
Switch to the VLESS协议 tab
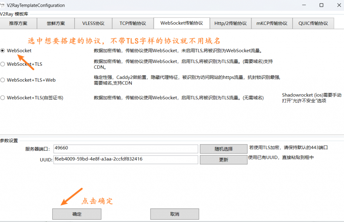pos(93,23)
